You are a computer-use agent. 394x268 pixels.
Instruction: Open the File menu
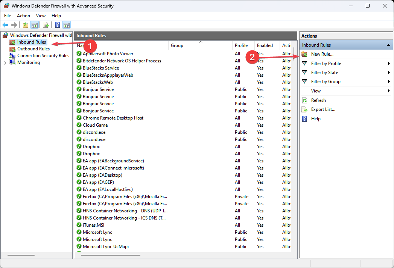[x=8, y=16]
